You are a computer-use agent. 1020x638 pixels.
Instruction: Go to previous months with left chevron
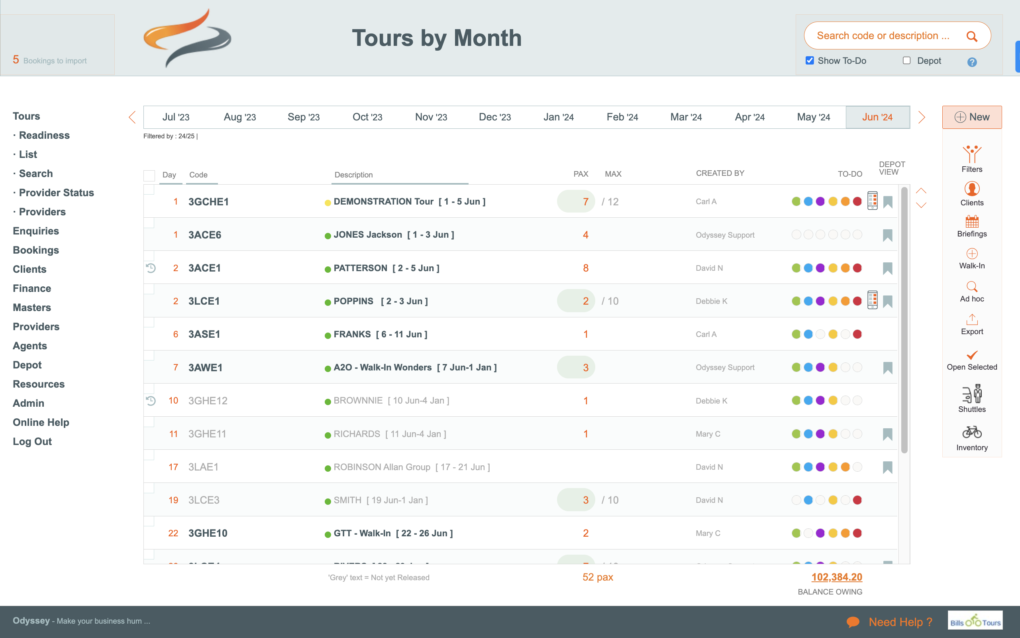[132, 117]
